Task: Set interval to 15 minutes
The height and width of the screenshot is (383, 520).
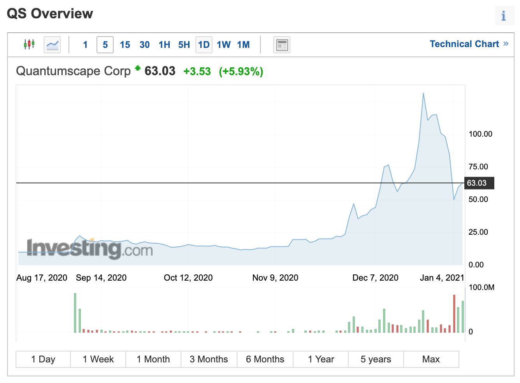Action: pos(125,45)
